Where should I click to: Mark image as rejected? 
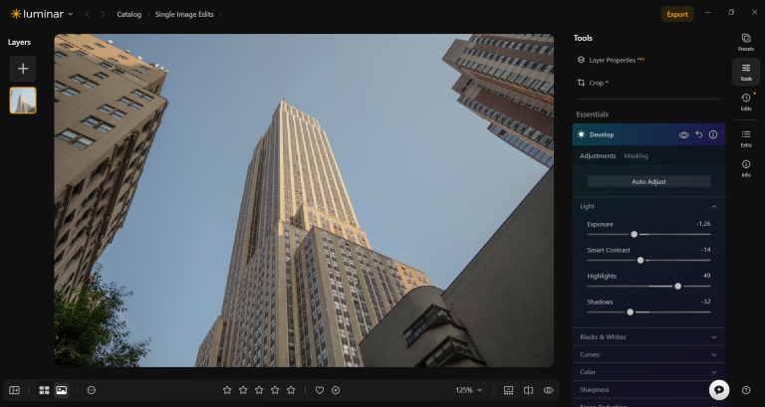pos(336,390)
